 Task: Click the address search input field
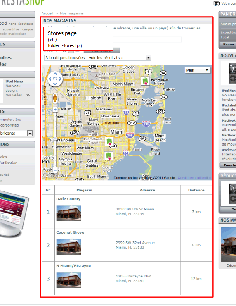pyautogui.click(x=147, y=40)
